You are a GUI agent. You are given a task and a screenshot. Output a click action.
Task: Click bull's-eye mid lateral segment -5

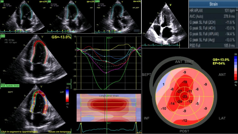197,104
